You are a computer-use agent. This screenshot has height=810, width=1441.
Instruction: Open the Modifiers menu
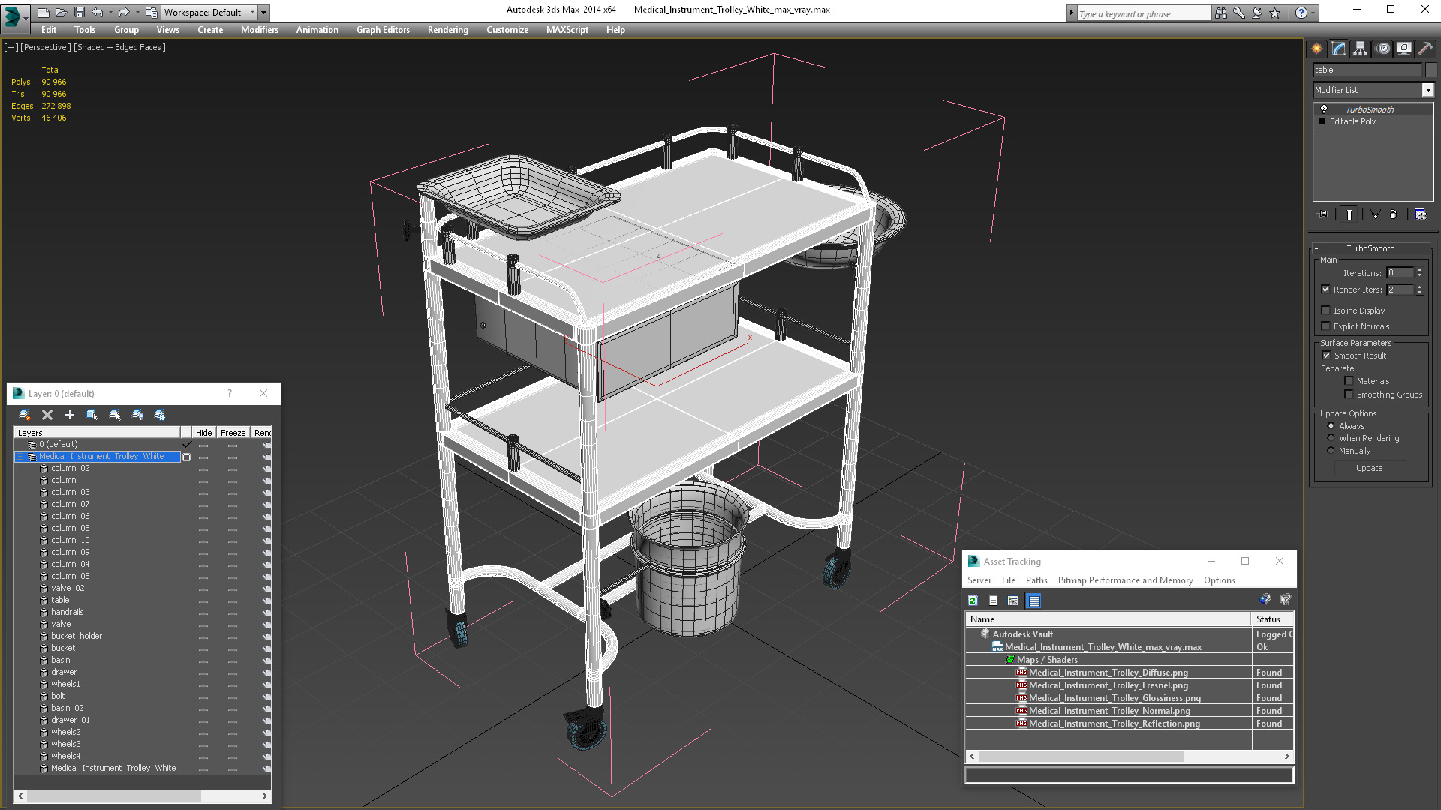(x=260, y=30)
